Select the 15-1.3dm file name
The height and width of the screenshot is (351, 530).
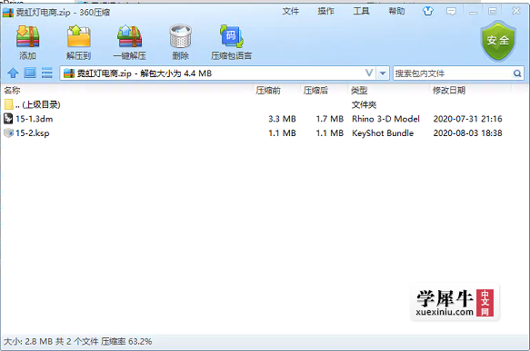35,119
